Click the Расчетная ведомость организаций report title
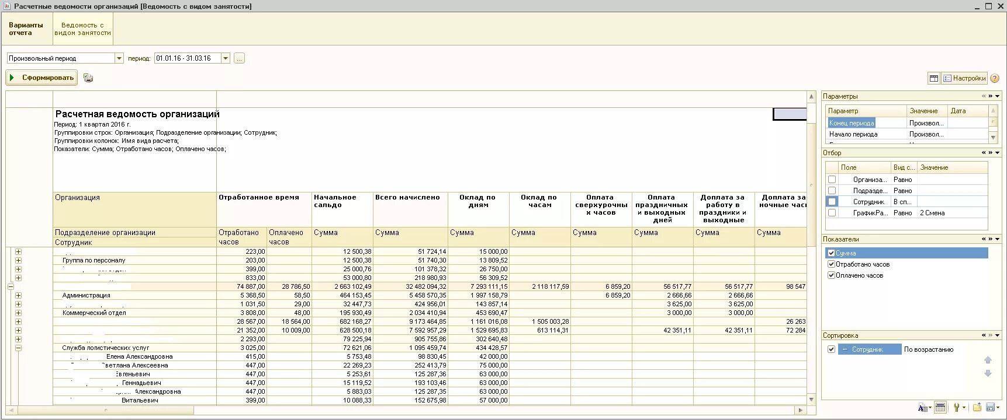1007x420 pixels. click(x=137, y=114)
